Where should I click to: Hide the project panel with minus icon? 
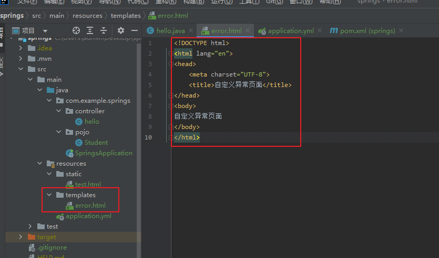[135, 30]
